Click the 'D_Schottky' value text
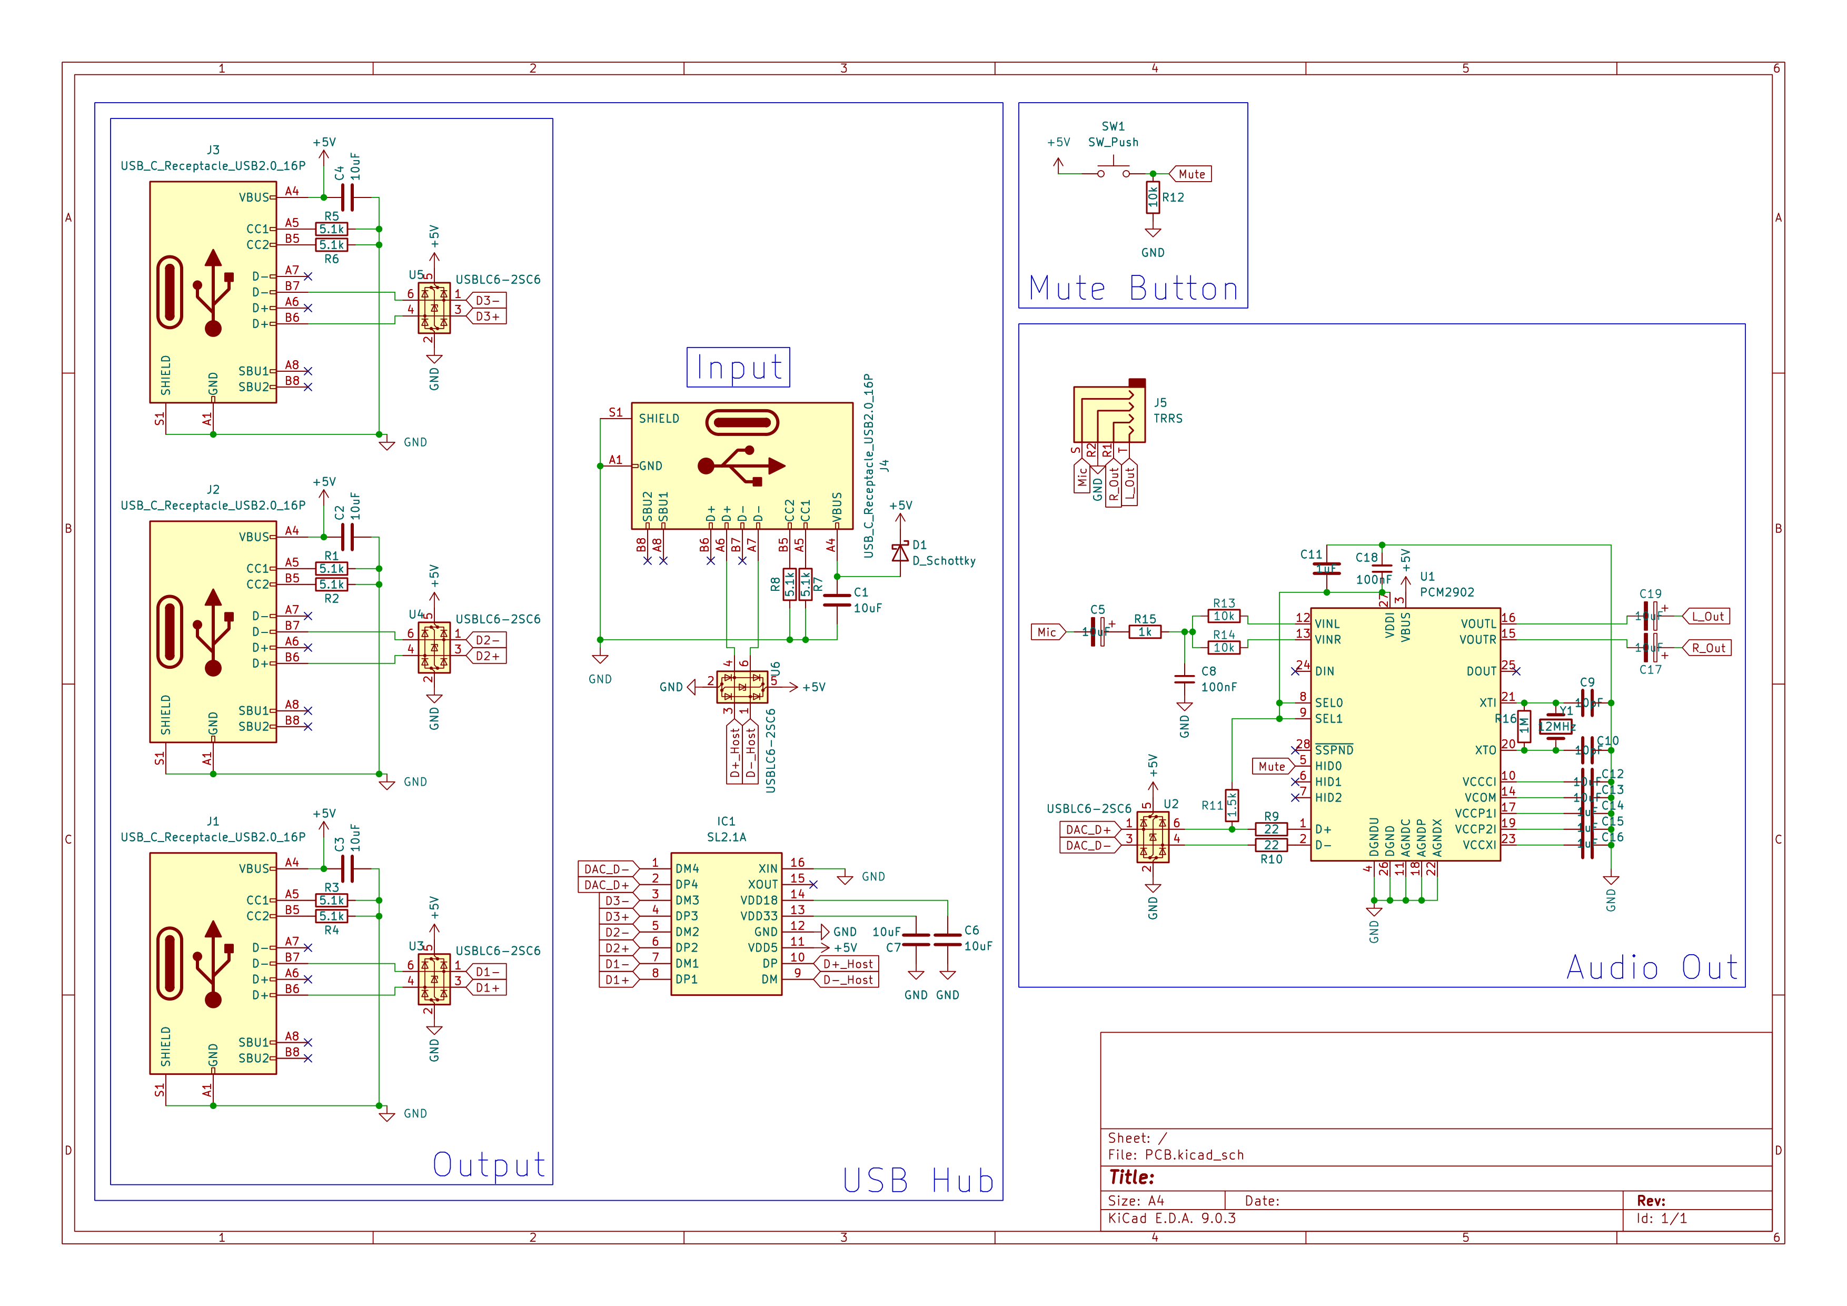The height and width of the screenshot is (1306, 1847). tap(944, 560)
